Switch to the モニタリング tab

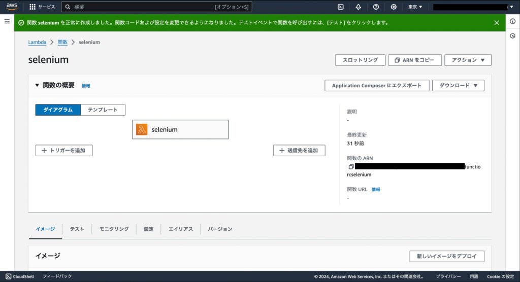[x=114, y=229]
